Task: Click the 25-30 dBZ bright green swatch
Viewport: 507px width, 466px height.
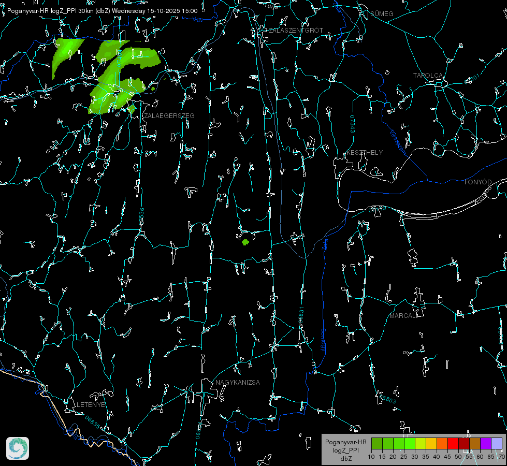Action: pos(410,443)
